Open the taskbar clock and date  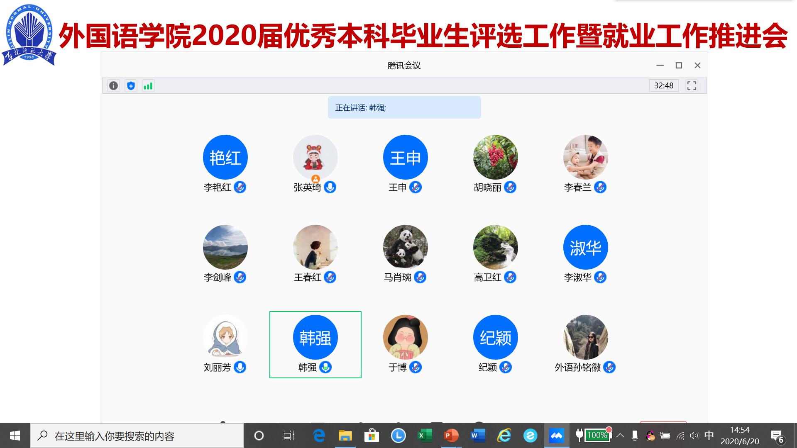point(740,436)
